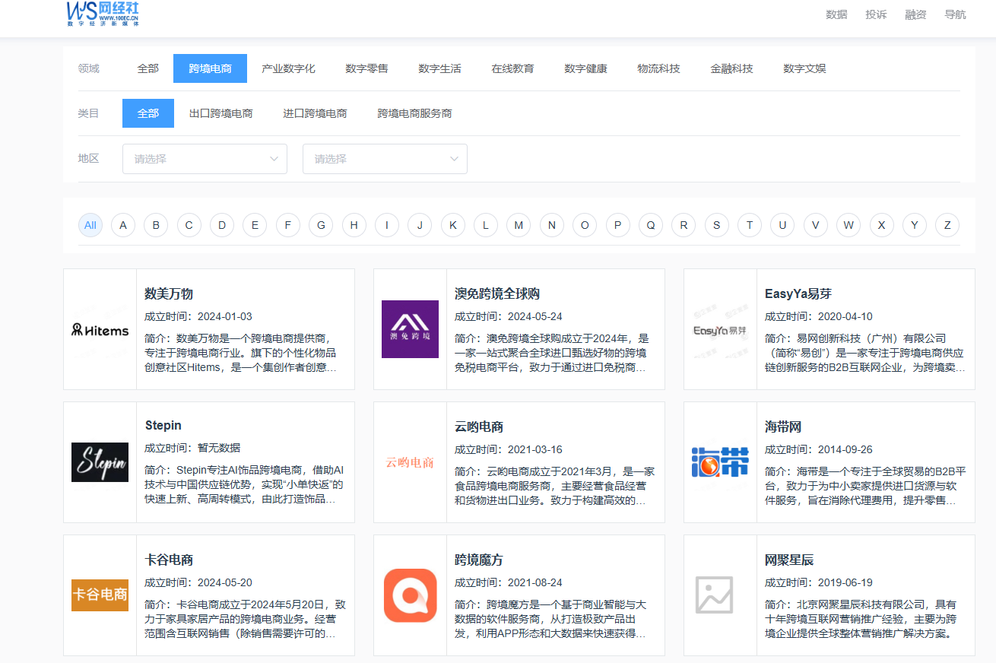The height and width of the screenshot is (663, 996).
Task: Select the 数字健康 field filter
Action: (x=585, y=68)
